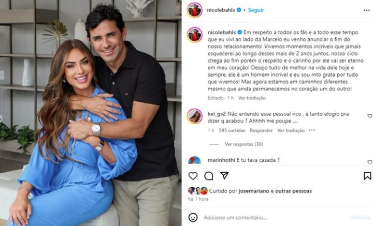Open josemariano's profile in liked-by line

coord(254,191)
